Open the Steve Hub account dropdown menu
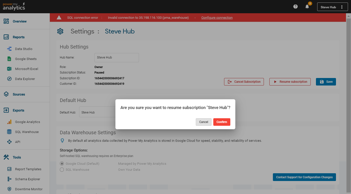Viewport: 351px width, 194px height. [x=332, y=7]
